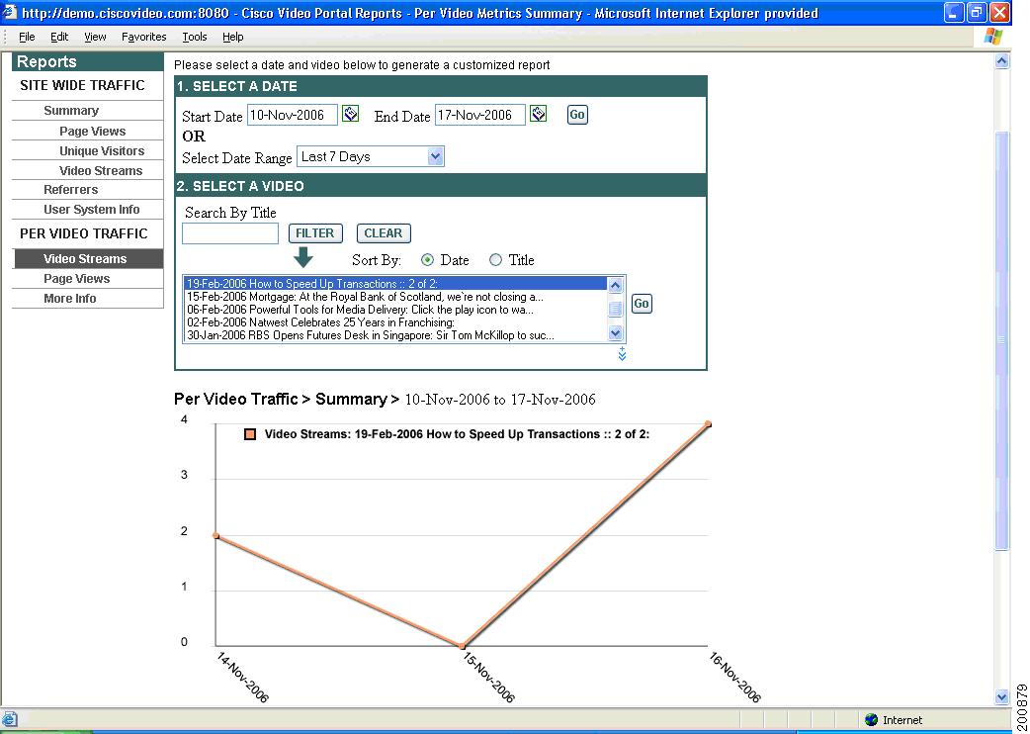The height and width of the screenshot is (734, 1030).
Task: Click the Internet globe icon in status bar
Action: (x=871, y=719)
